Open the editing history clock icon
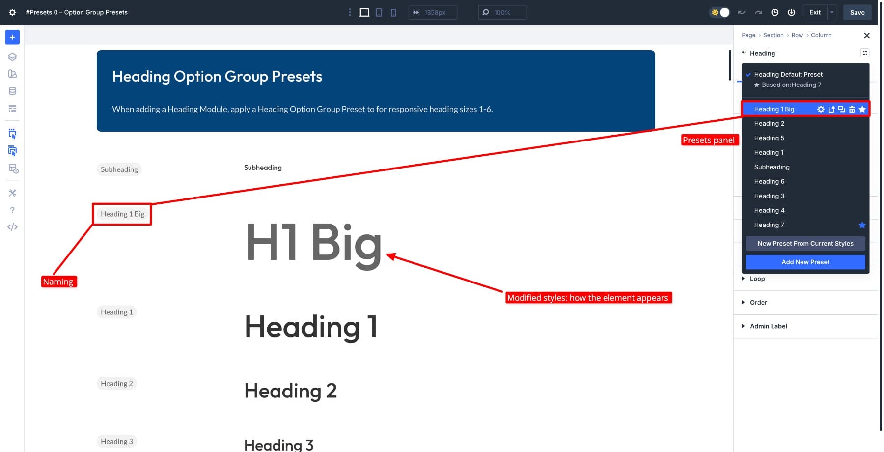Screen dimensions: 884x452 point(774,12)
